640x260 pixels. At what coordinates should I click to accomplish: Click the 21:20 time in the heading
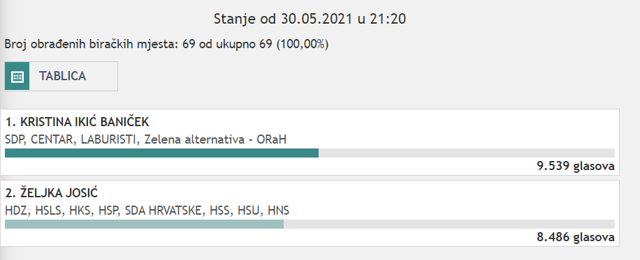[x=388, y=19]
